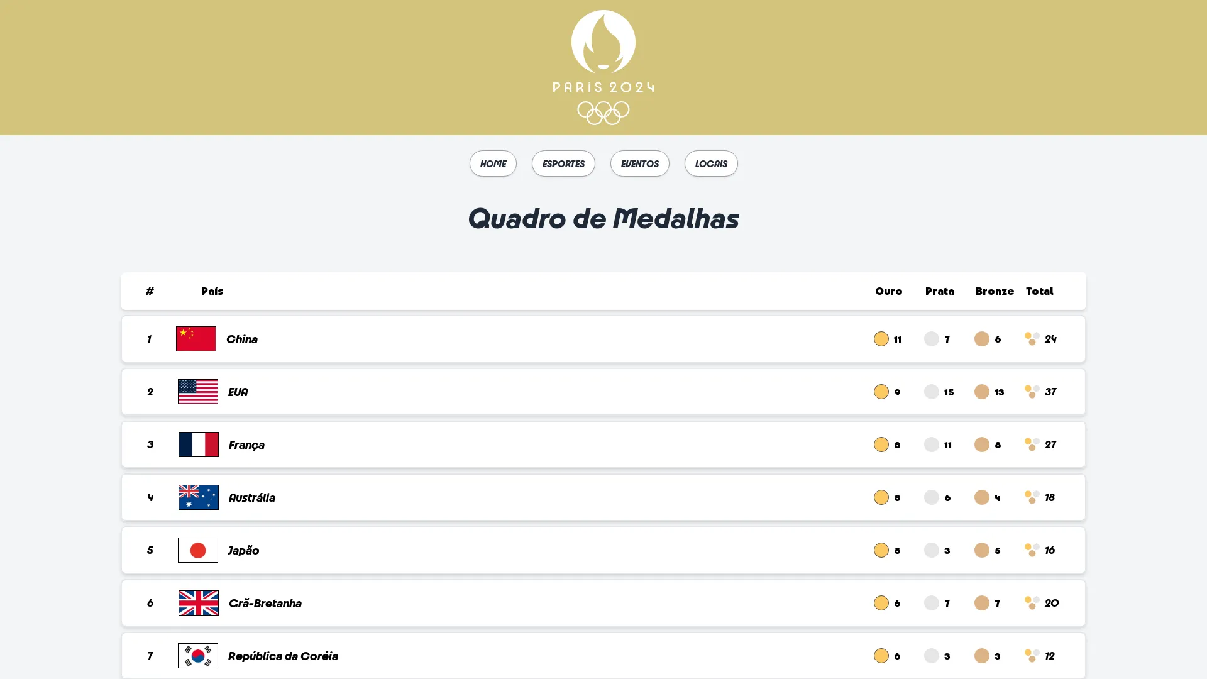Go to the ESPORTES page

pos(563,163)
